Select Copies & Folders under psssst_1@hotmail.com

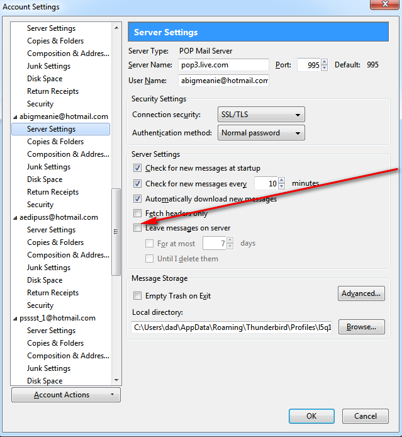coord(55,343)
